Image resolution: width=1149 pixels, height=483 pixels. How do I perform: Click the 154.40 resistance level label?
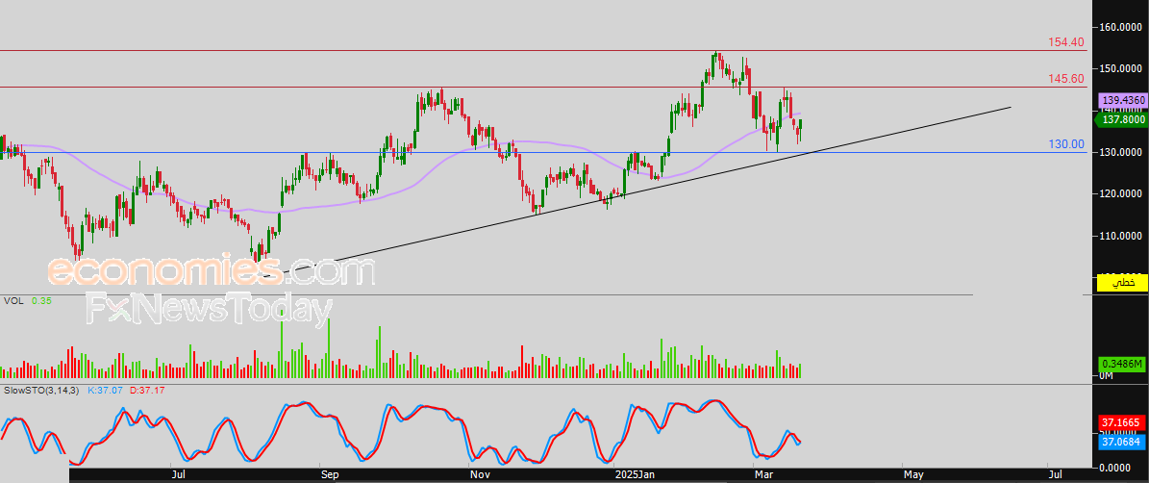(1066, 42)
